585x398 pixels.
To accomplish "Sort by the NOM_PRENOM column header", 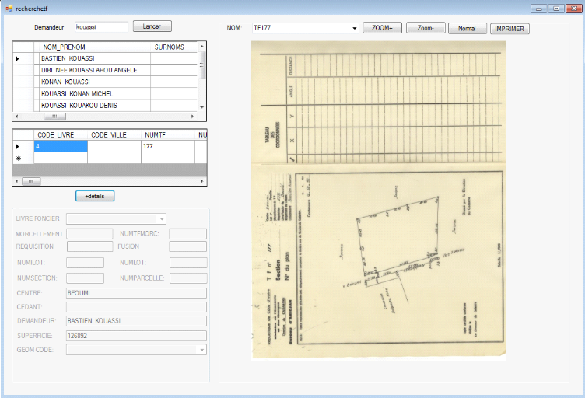I will [93, 47].
